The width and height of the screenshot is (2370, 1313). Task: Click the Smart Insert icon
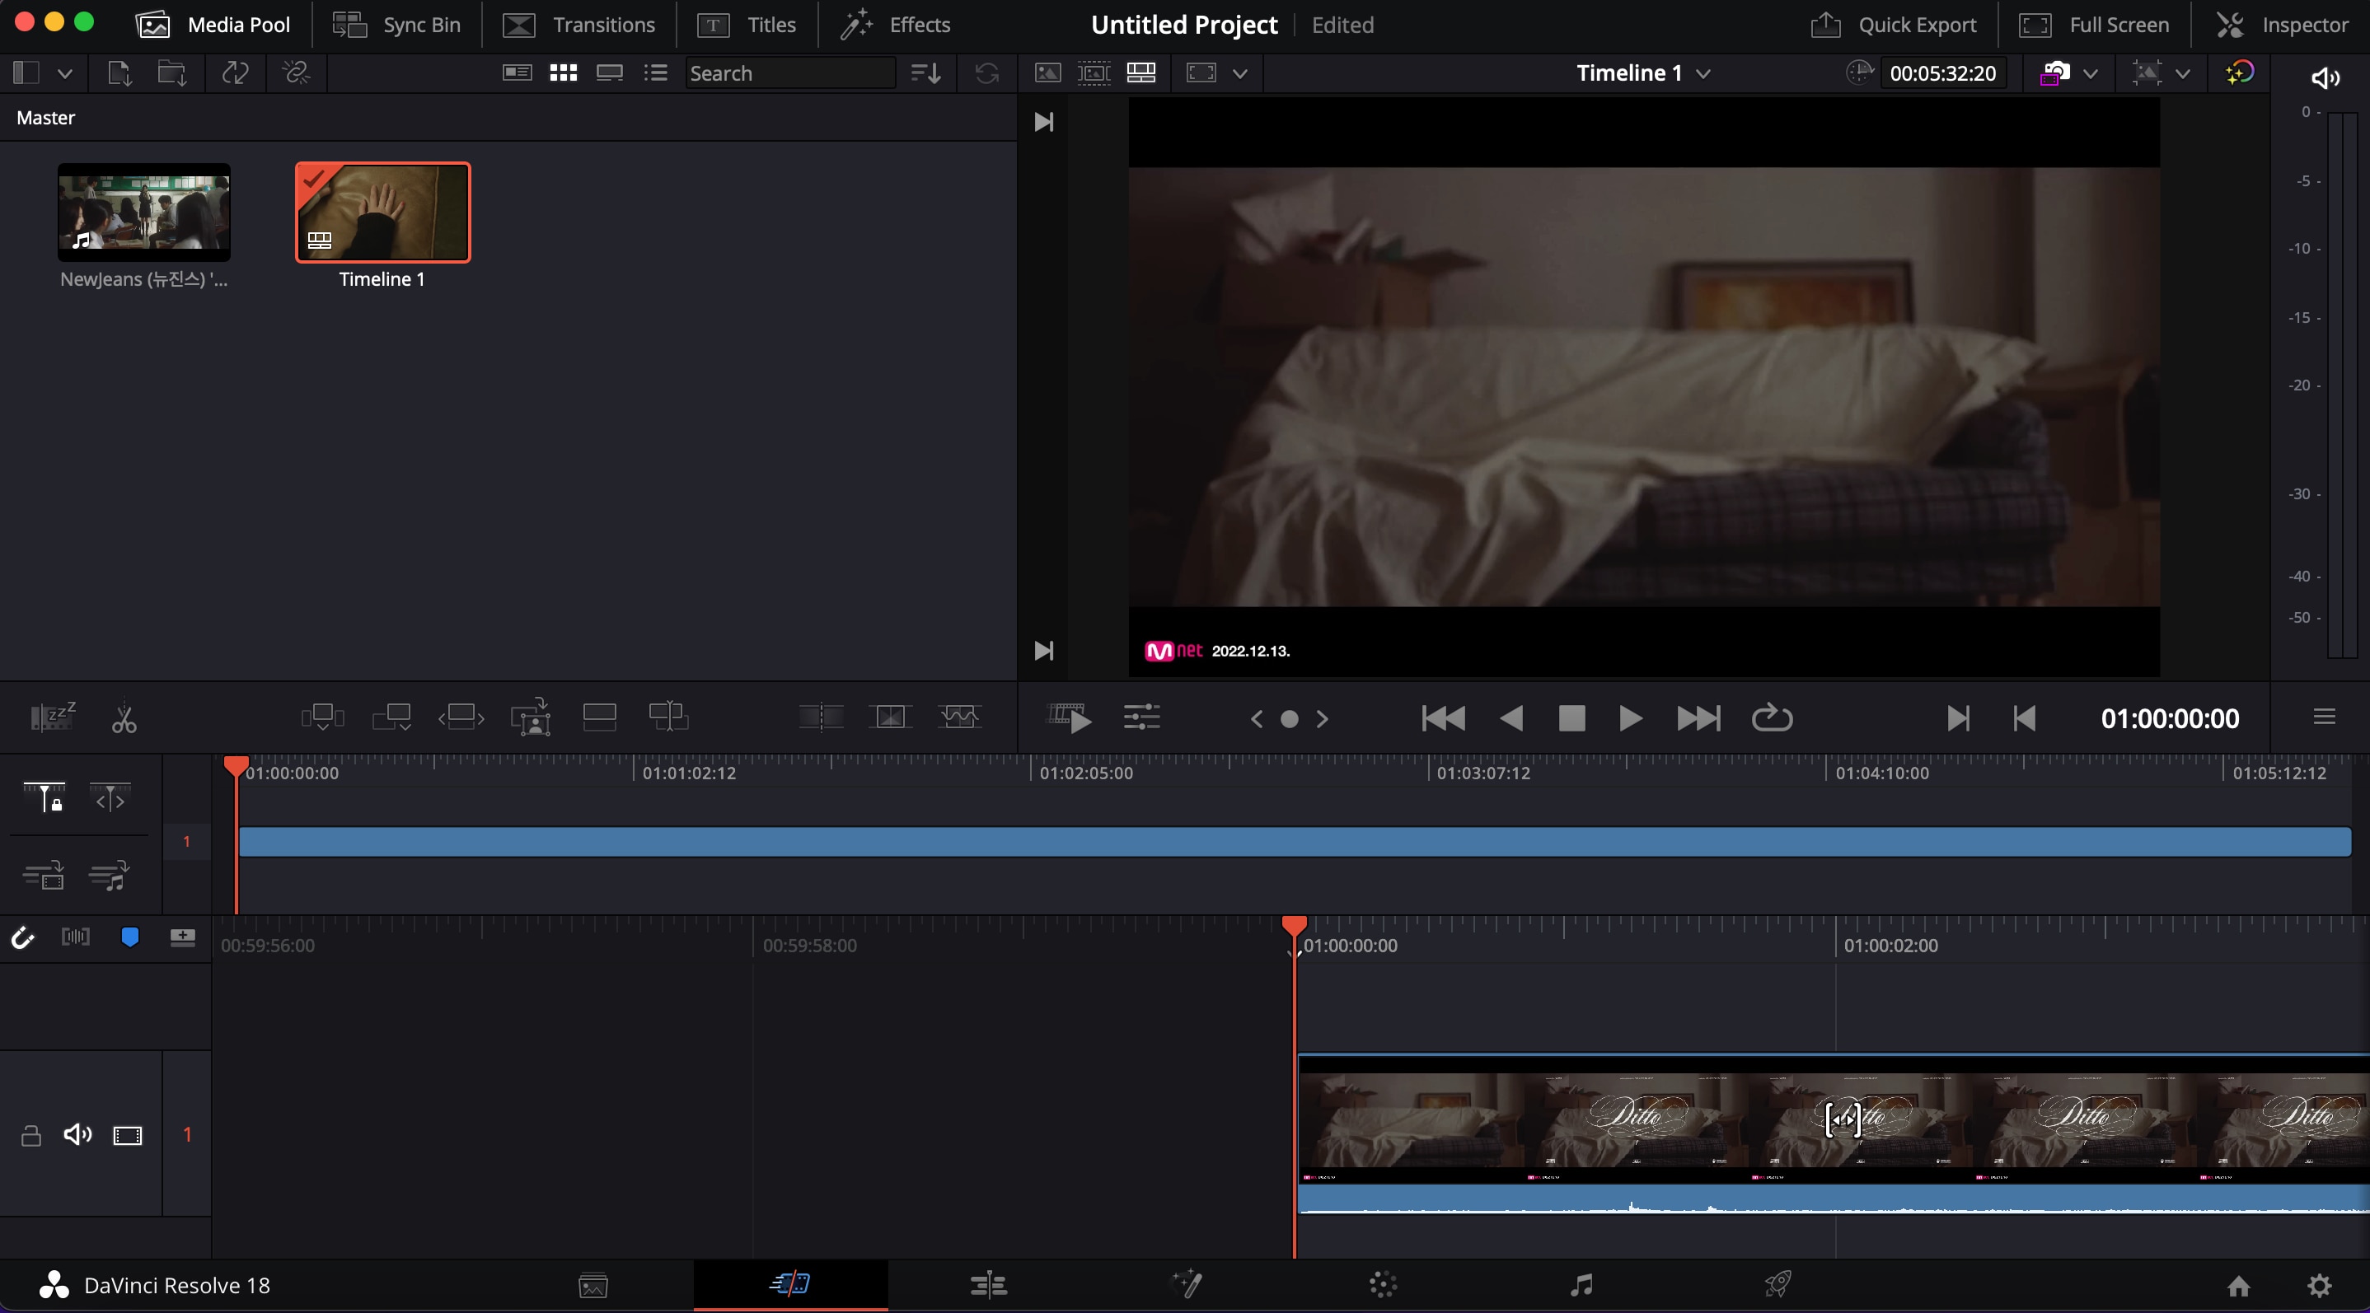pyautogui.click(x=322, y=717)
